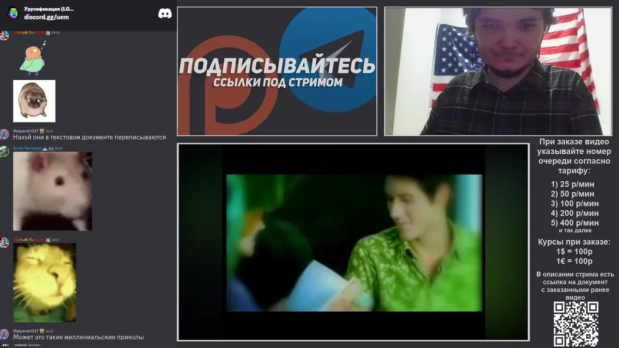
Task: Select the server name Урусификация (LG...
Action: (49, 9)
